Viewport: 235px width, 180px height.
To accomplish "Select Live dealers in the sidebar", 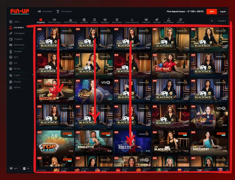I will click(16, 27).
